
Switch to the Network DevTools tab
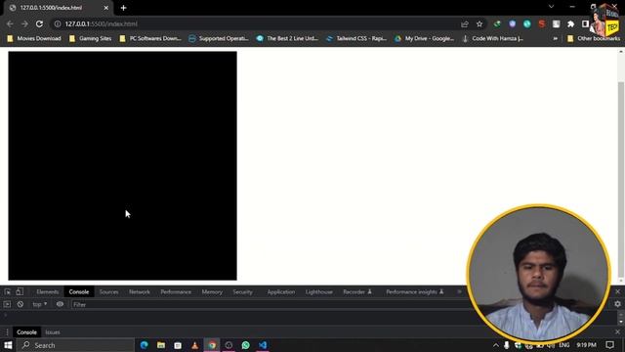coord(140,292)
